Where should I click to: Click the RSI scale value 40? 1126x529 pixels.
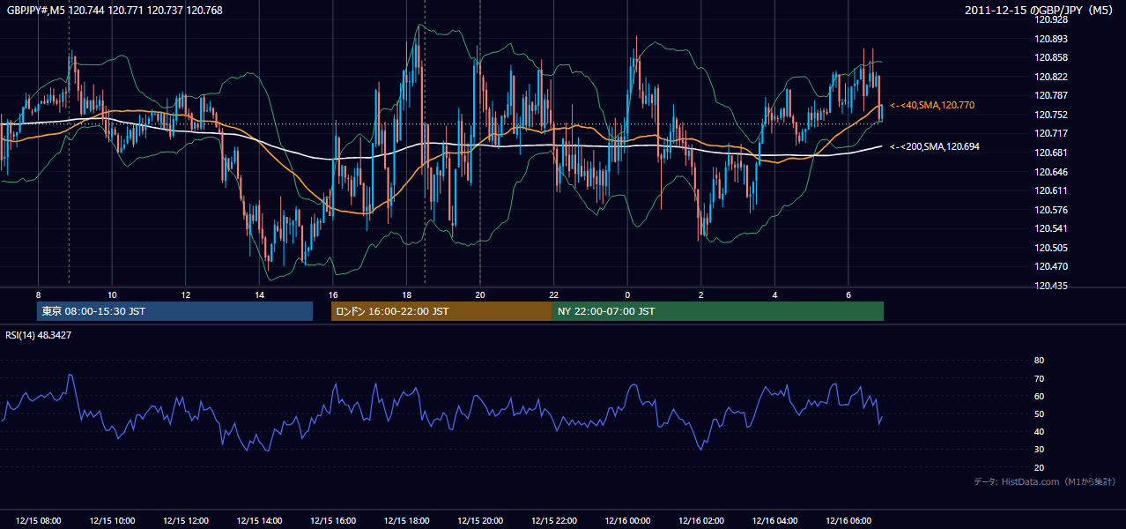(x=1039, y=431)
